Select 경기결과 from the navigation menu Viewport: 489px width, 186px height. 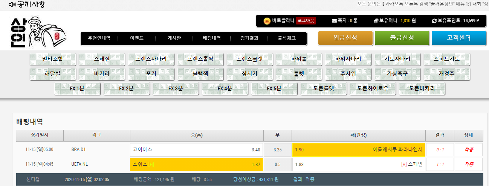[x=249, y=38]
